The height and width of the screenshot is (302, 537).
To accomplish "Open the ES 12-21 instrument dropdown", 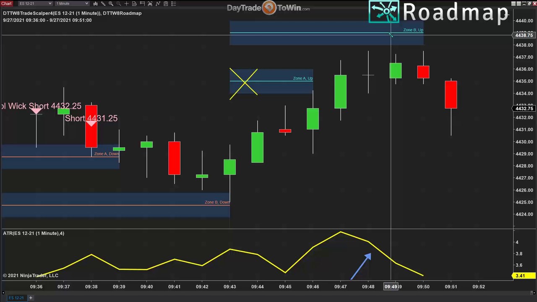I will click(x=36, y=3).
